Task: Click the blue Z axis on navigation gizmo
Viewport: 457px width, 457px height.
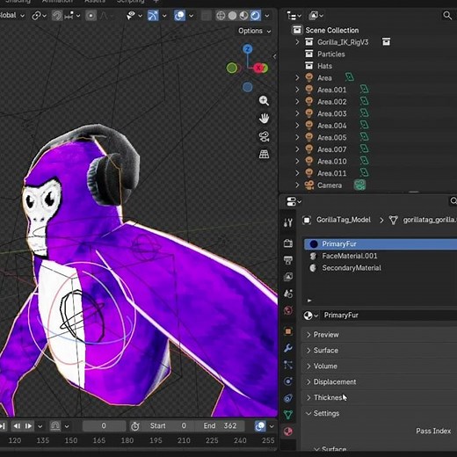Action: 248,49
